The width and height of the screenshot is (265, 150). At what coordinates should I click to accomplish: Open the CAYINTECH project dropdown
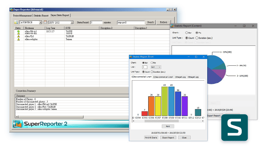(41, 22)
